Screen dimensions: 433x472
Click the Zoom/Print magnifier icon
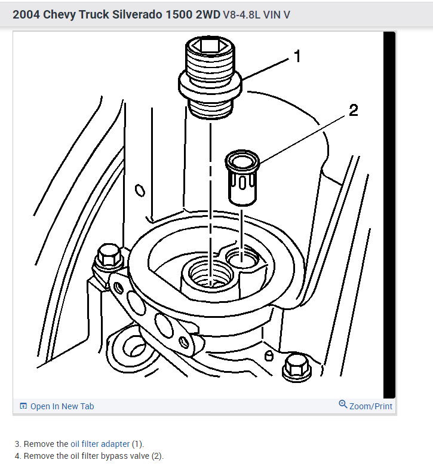tap(343, 404)
